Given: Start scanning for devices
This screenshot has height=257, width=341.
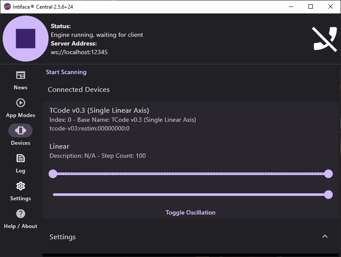Looking at the screenshot, I should pos(66,72).
